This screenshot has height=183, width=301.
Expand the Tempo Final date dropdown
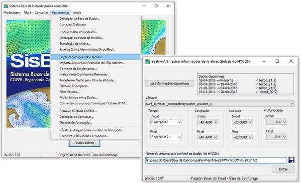(179, 137)
